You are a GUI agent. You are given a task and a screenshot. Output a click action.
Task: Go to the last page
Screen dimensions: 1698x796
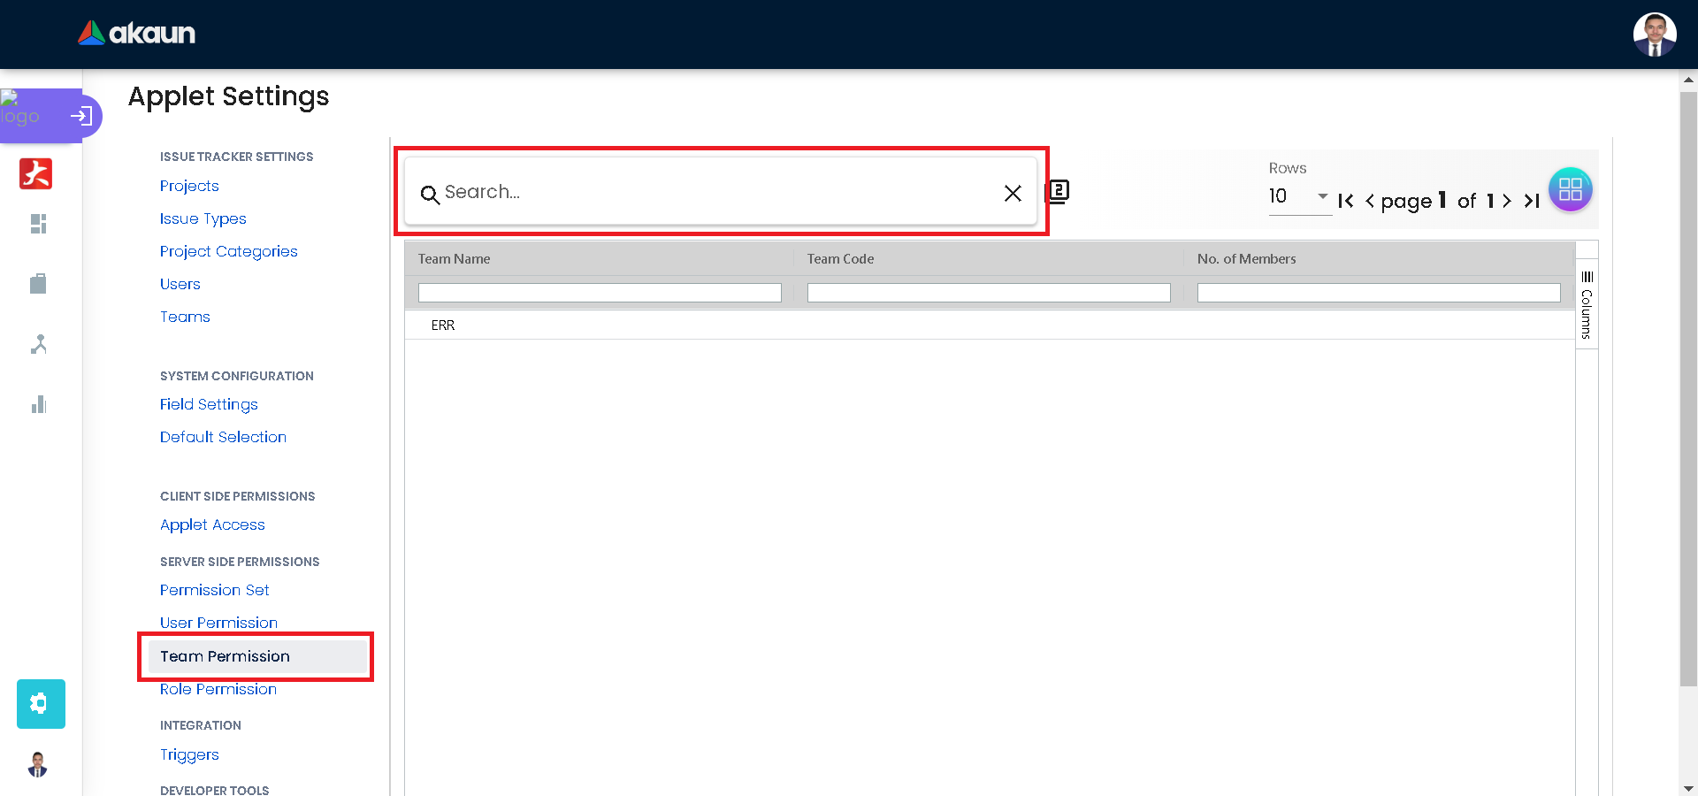[x=1532, y=201]
